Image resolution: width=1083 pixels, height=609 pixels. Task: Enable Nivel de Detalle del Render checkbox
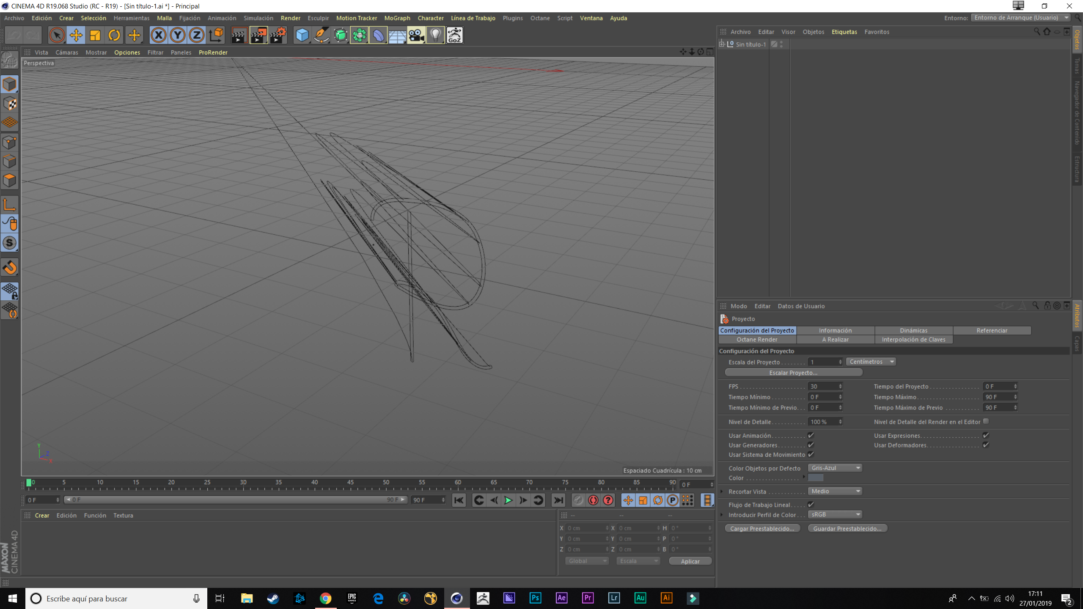[x=986, y=421]
